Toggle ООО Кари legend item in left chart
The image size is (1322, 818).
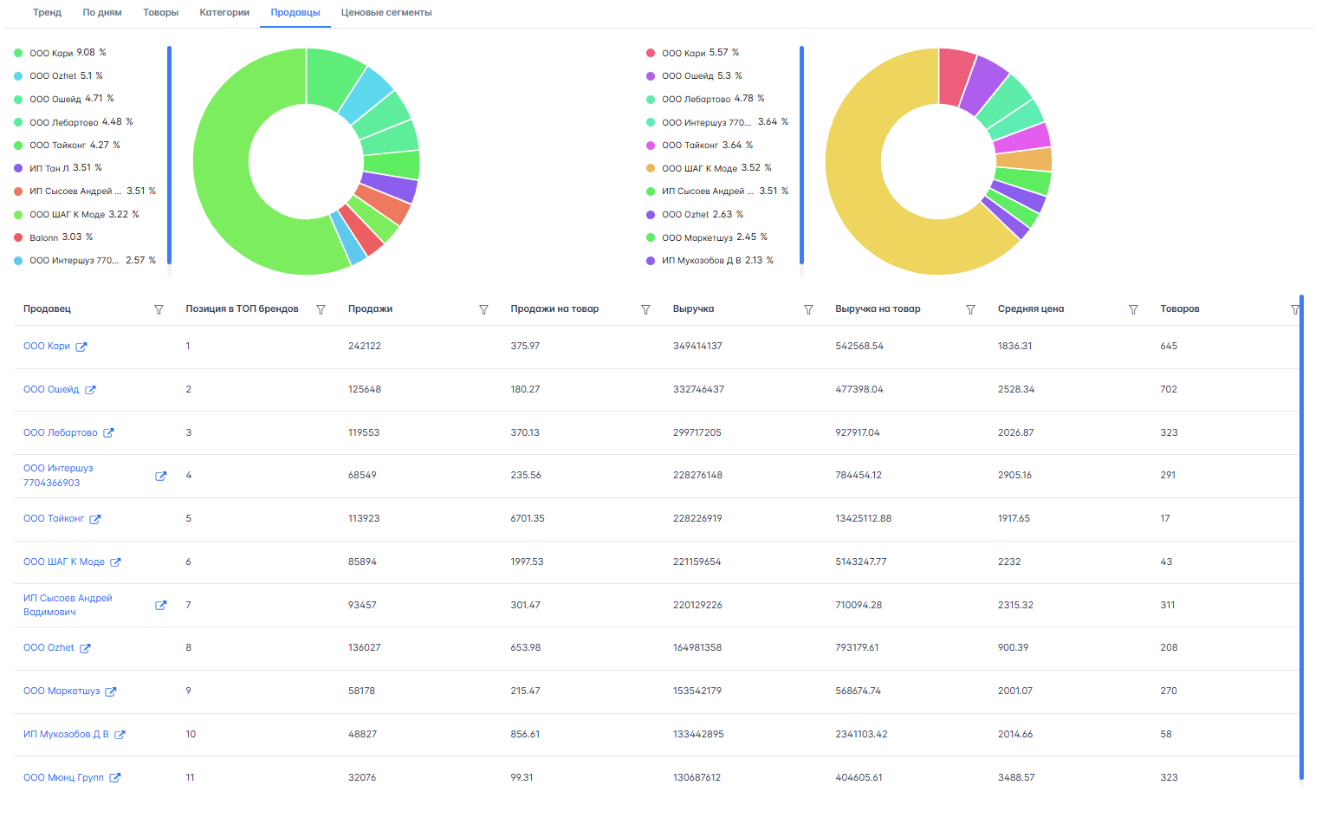59,53
